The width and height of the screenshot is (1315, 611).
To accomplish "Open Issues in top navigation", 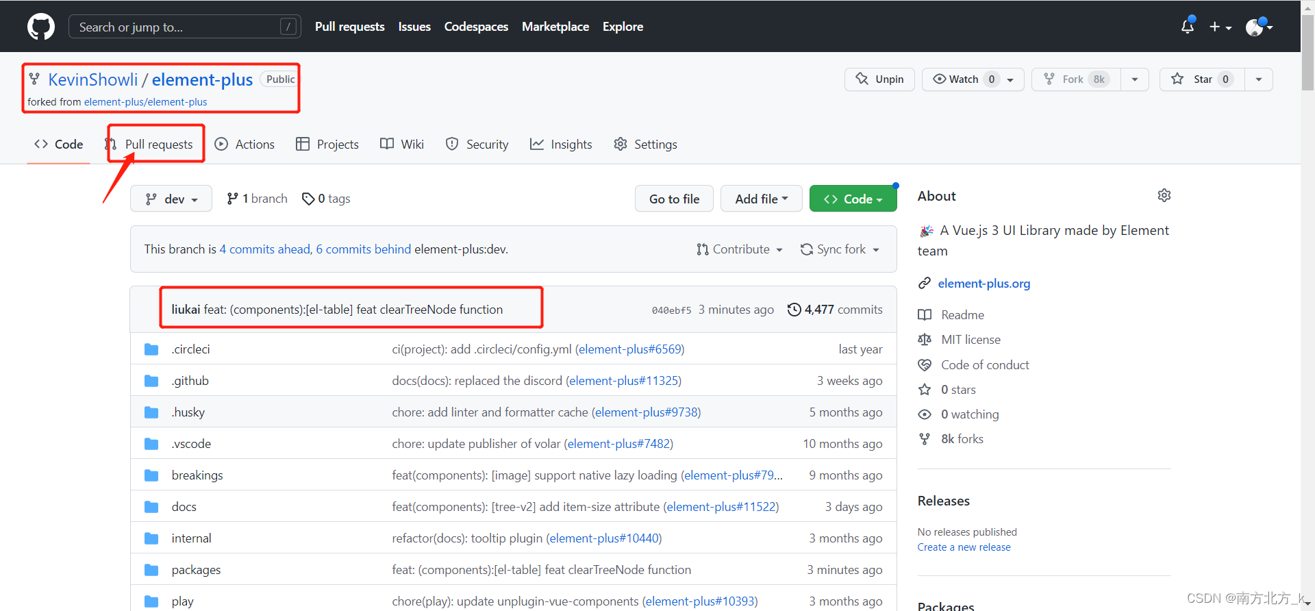I will pos(414,27).
